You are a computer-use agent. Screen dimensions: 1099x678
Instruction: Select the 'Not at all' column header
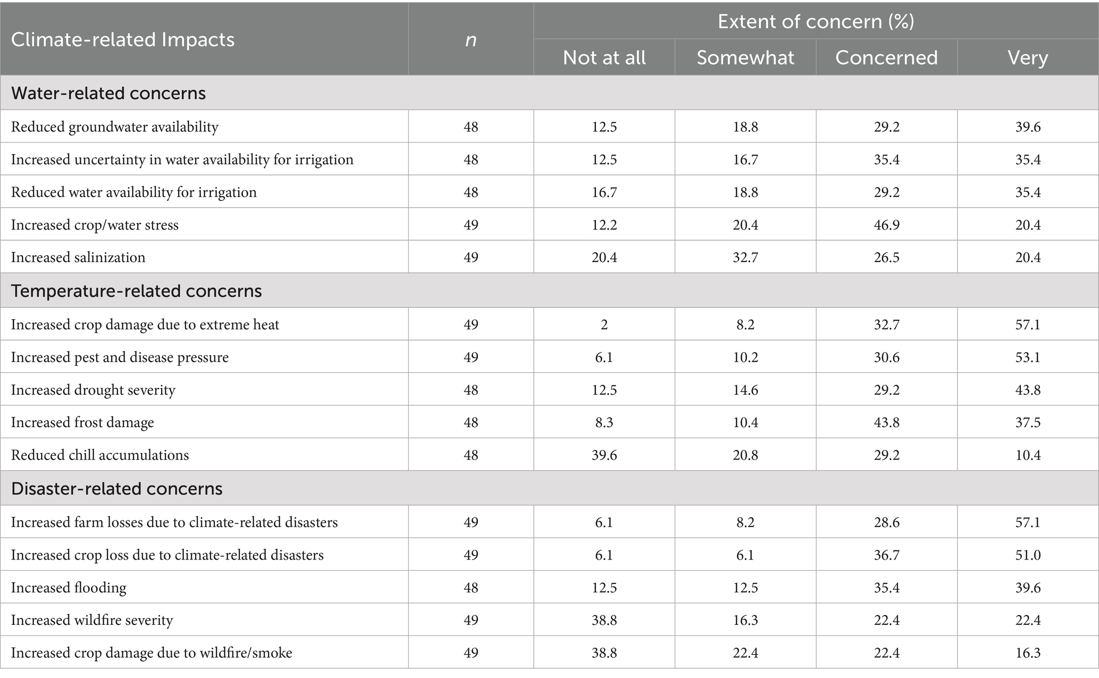coord(604,57)
